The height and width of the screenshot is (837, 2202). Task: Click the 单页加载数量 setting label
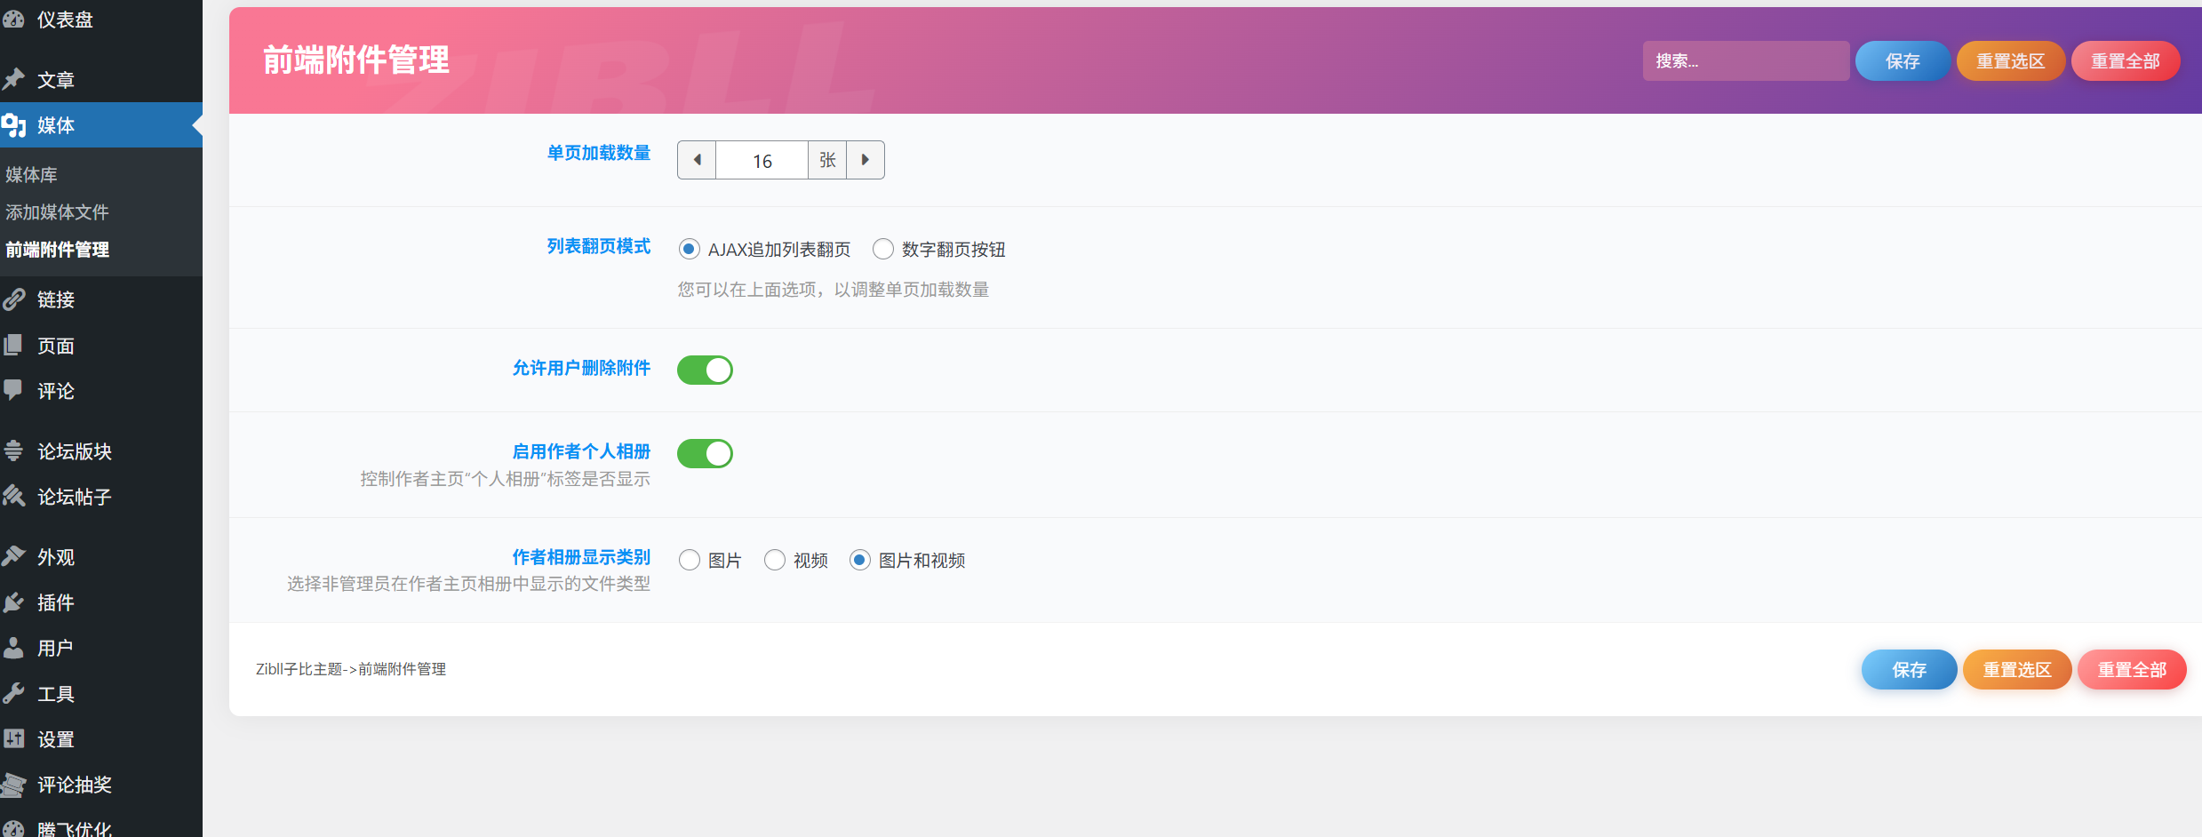pyautogui.click(x=599, y=153)
